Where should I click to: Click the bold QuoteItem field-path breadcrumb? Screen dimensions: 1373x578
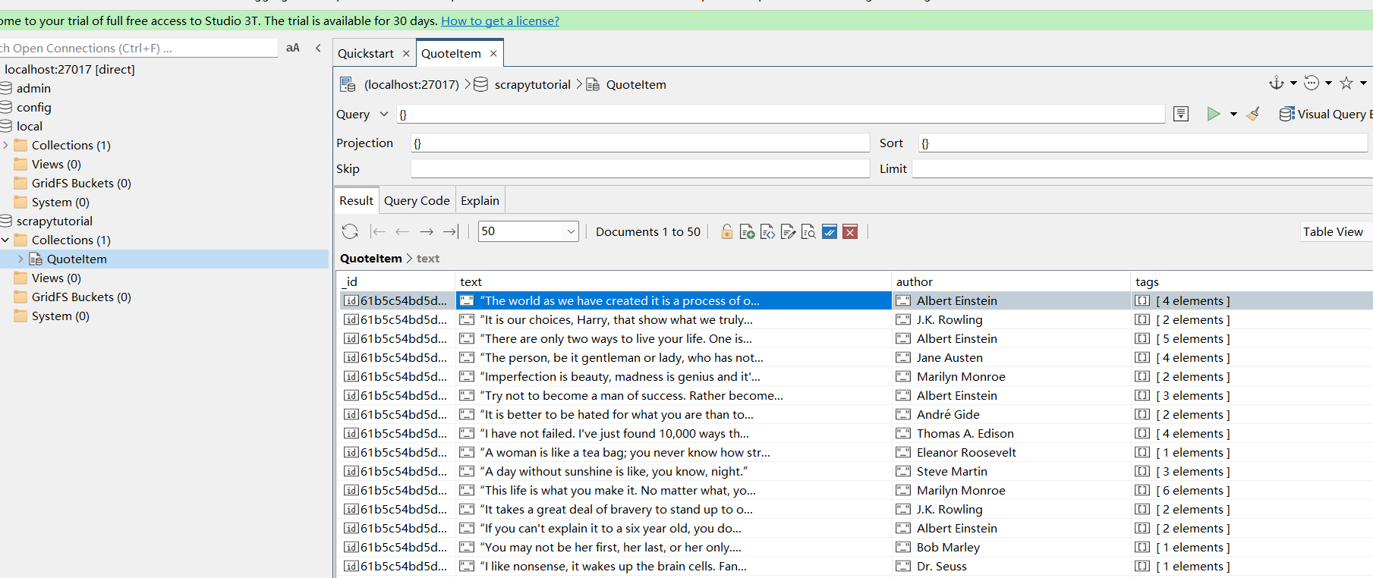click(371, 258)
